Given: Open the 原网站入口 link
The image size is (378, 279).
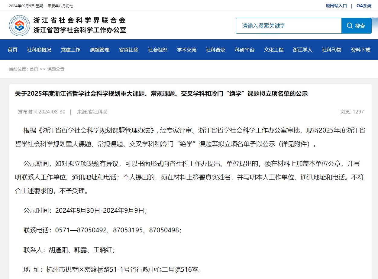Looking at the screenshot, I should coord(336,6).
